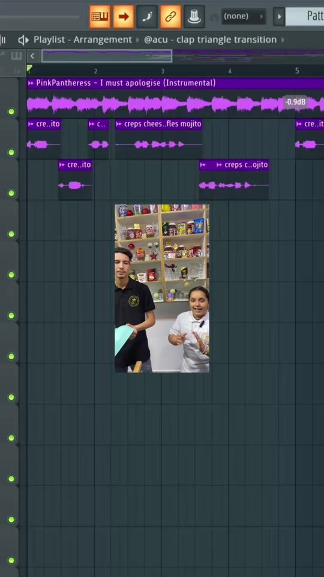Click waveform of 'creps c..ojito' clip
The width and height of the screenshot is (324, 577).
[233, 186]
